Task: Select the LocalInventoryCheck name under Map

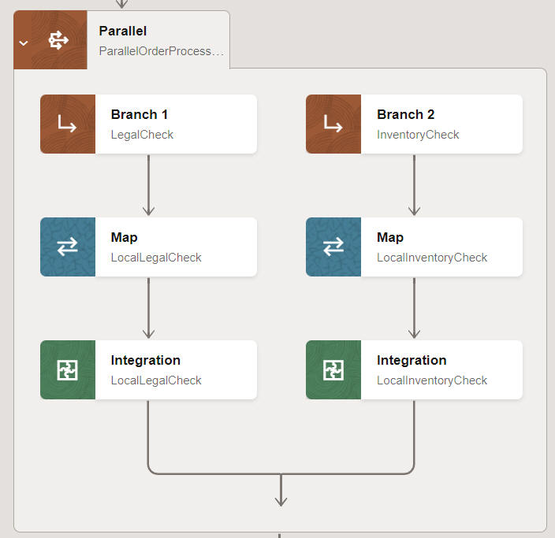Action: pos(432,258)
